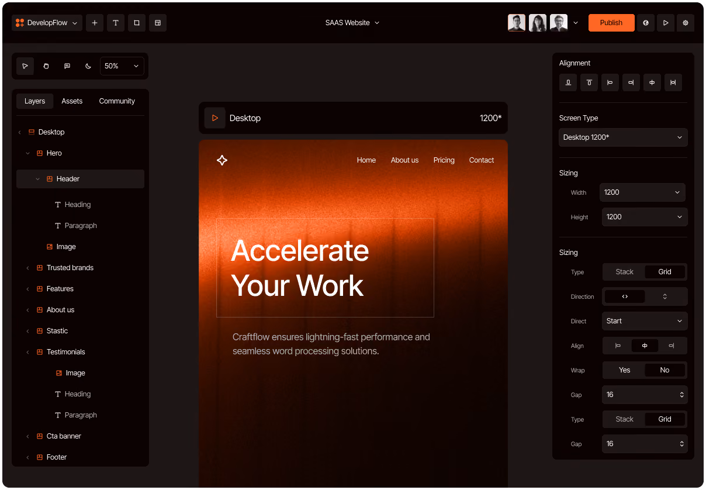The image size is (706, 490).
Task: Choose left option in the Align row
Action: (618, 346)
